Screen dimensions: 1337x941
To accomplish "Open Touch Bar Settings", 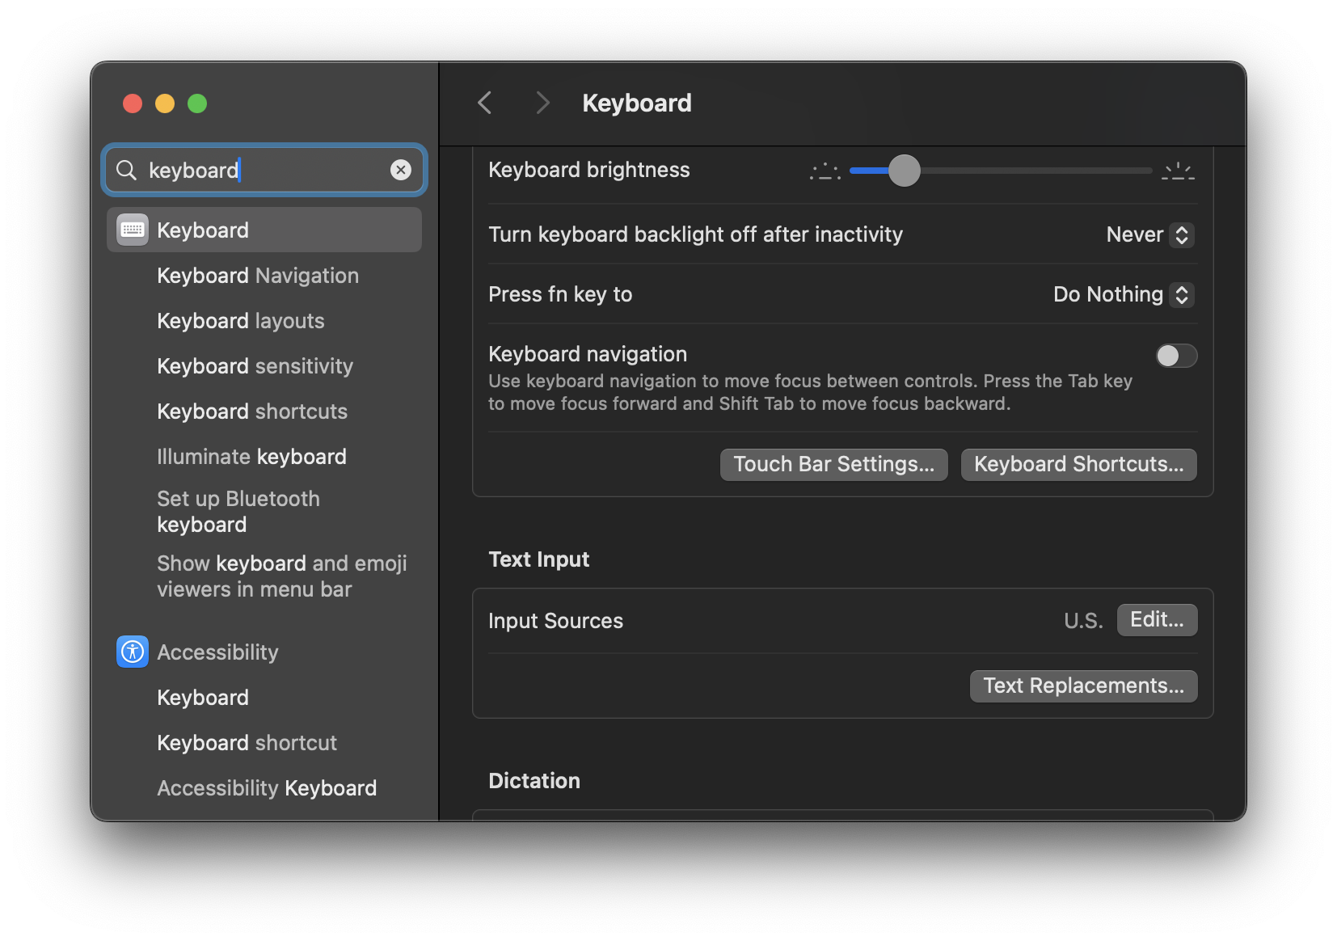I will point(834,465).
